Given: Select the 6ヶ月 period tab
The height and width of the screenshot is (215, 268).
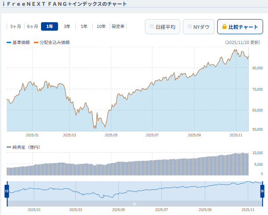Looking at the screenshot, I should [32, 27].
